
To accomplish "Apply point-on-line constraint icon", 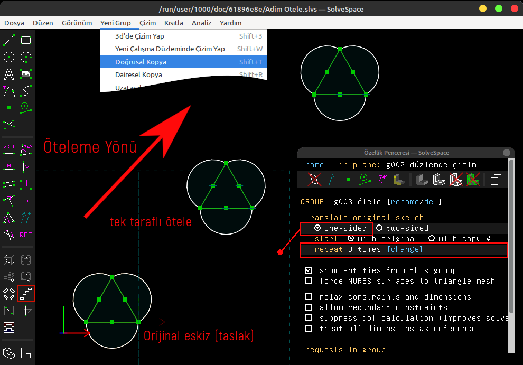I will pyautogui.click(x=9, y=201).
